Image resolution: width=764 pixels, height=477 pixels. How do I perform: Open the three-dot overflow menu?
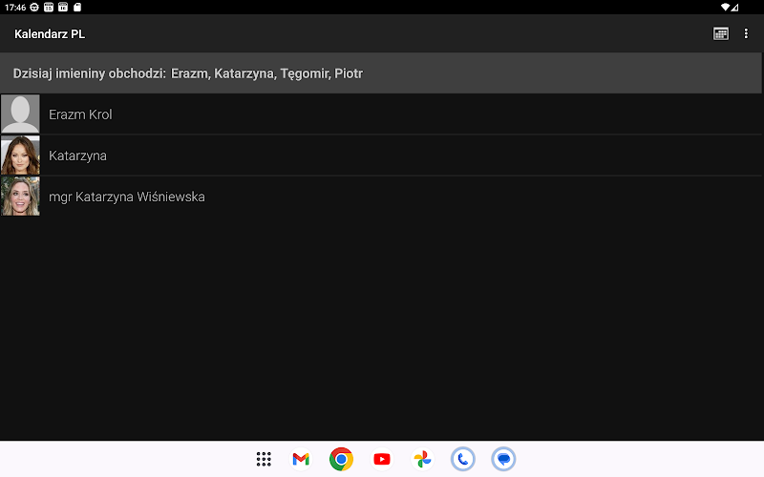tap(746, 33)
